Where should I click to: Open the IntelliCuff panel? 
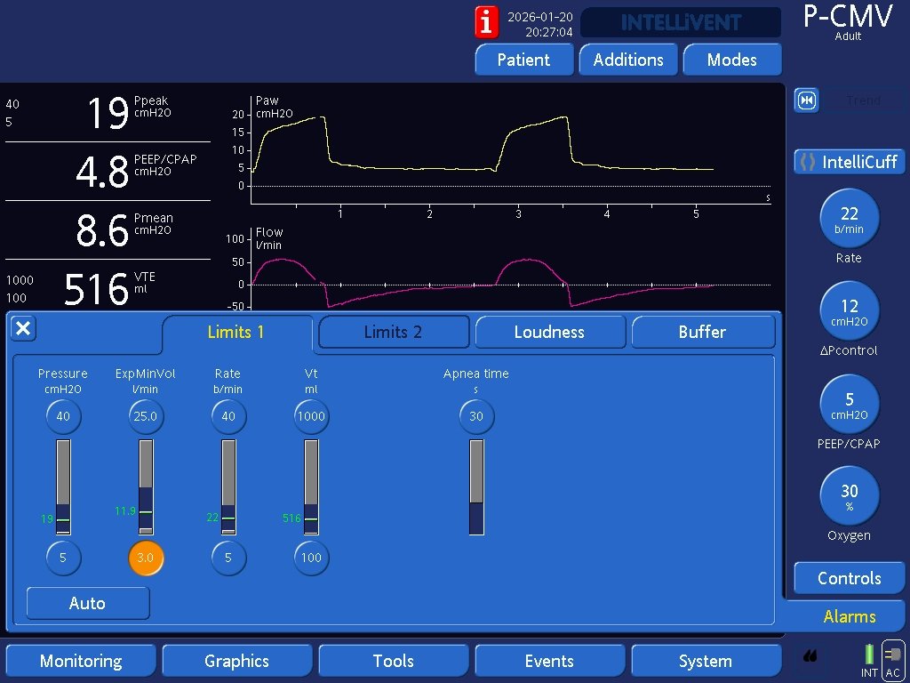[x=849, y=162]
